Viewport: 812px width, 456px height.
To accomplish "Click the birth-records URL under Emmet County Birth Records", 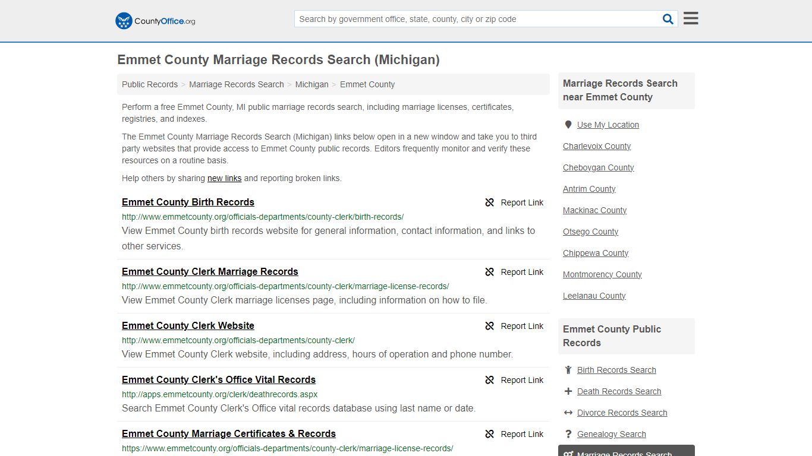I will 263,217.
